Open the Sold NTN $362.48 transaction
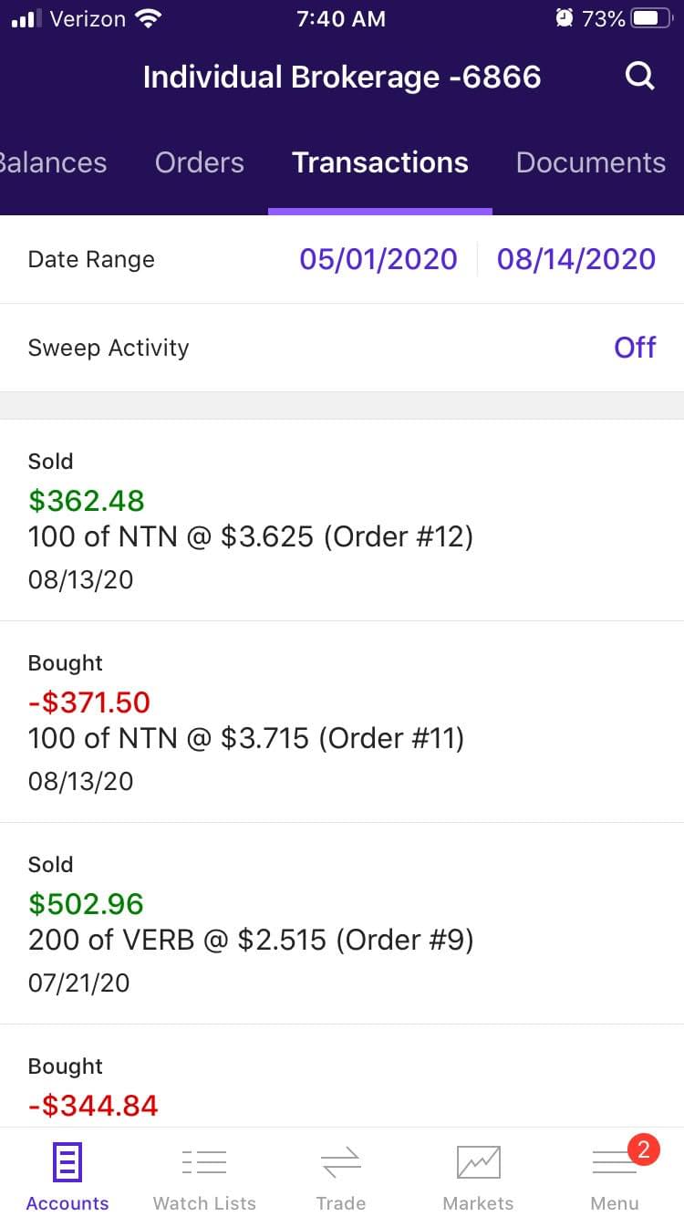 342,520
